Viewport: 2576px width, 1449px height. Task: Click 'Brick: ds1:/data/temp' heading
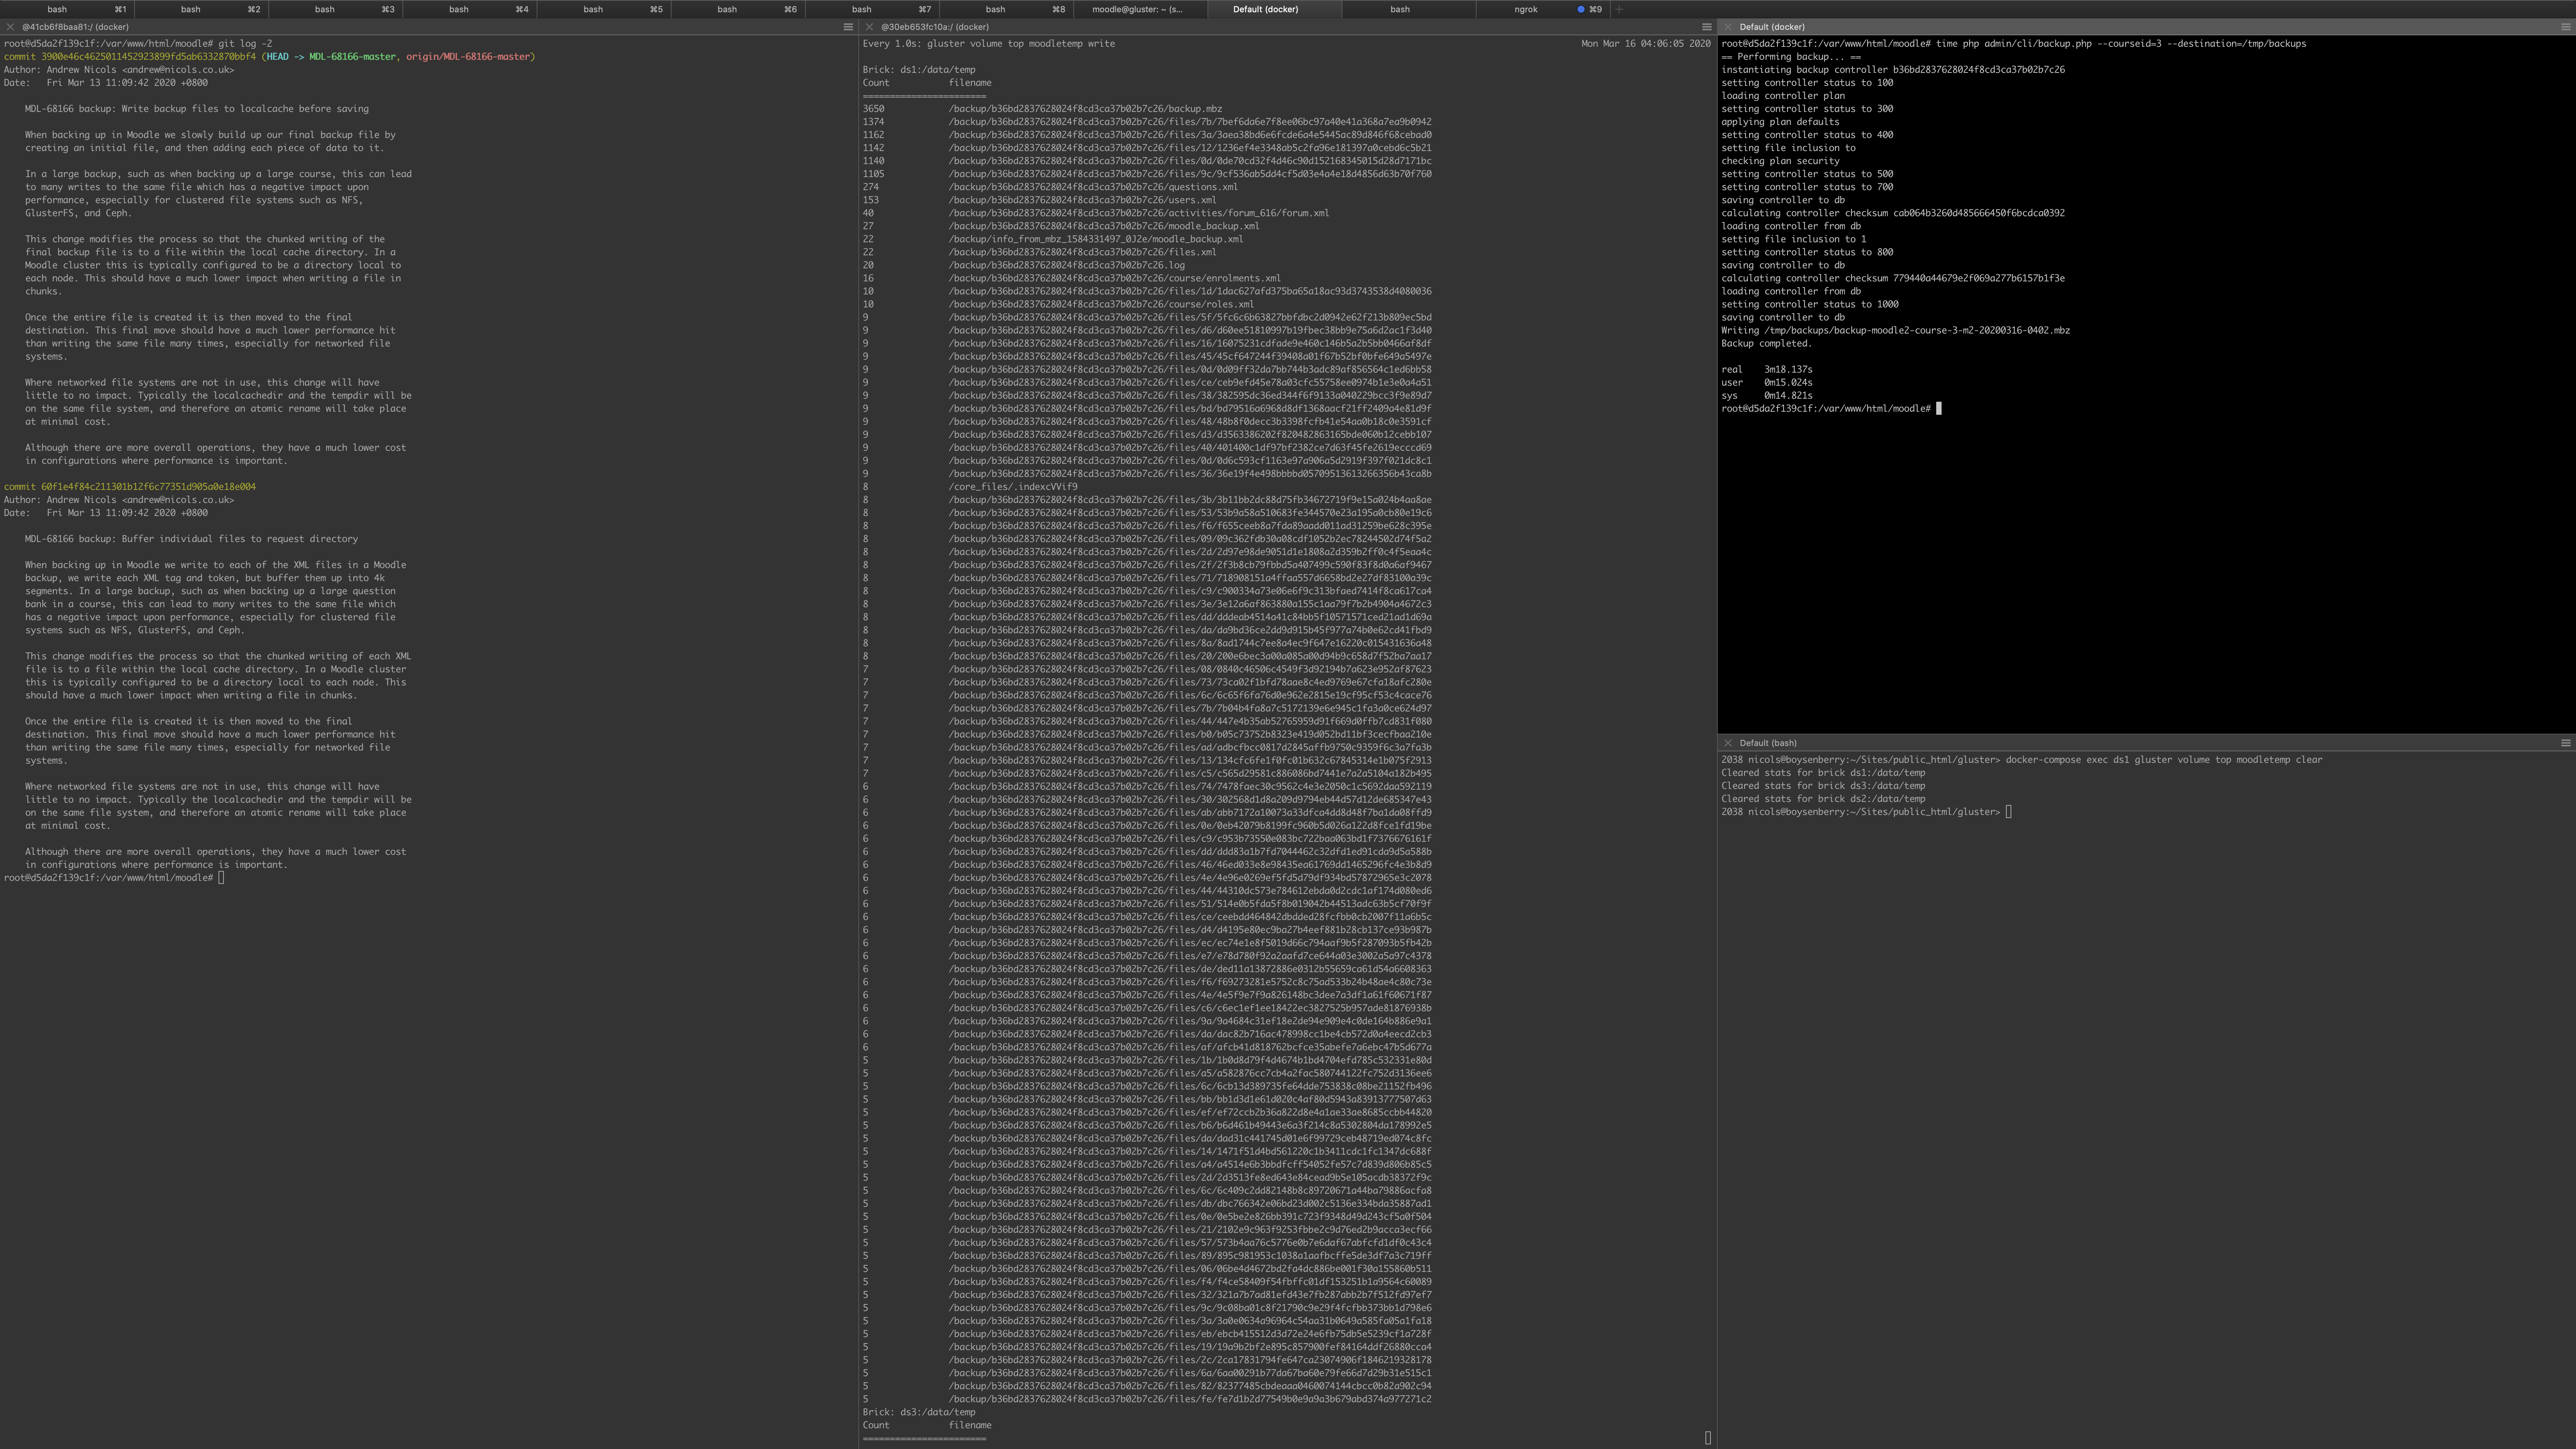919,70
